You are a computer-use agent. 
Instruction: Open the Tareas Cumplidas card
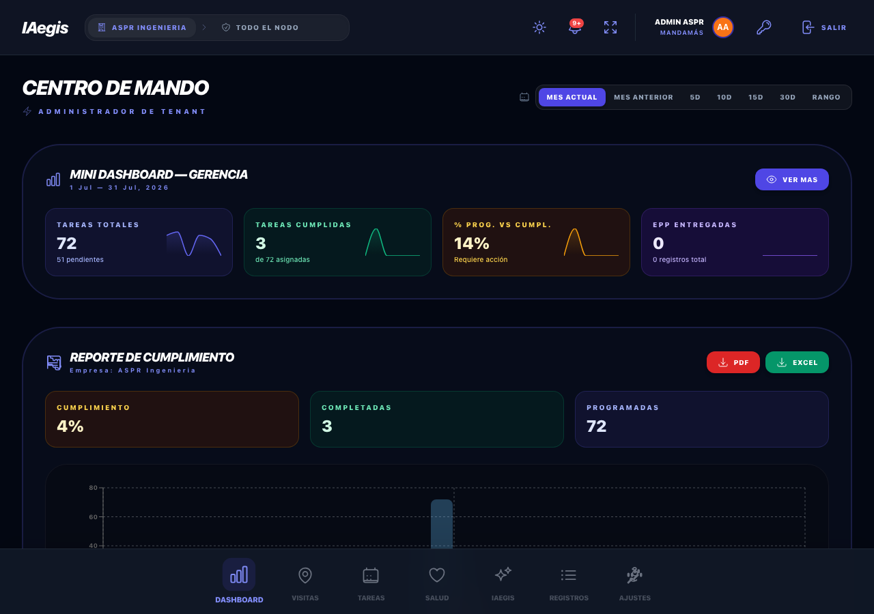point(338,242)
